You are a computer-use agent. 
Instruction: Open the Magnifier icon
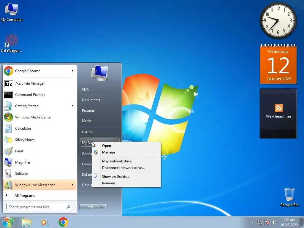[x=8, y=162]
